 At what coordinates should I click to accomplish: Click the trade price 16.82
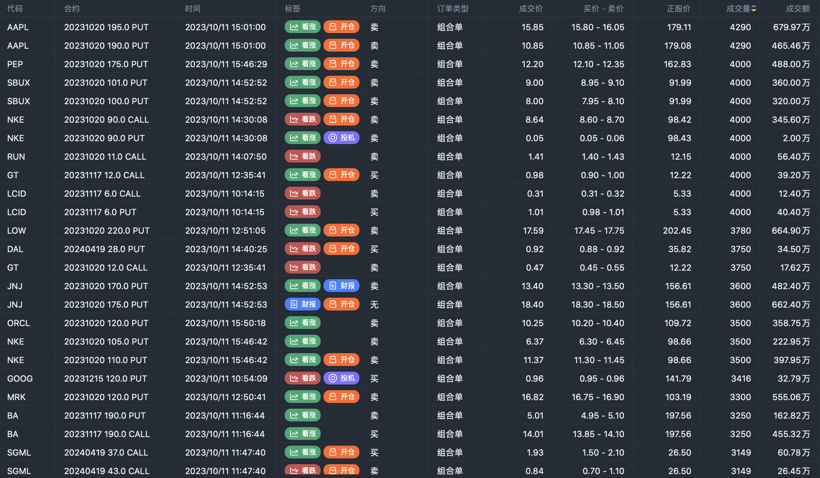pyautogui.click(x=532, y=397)
